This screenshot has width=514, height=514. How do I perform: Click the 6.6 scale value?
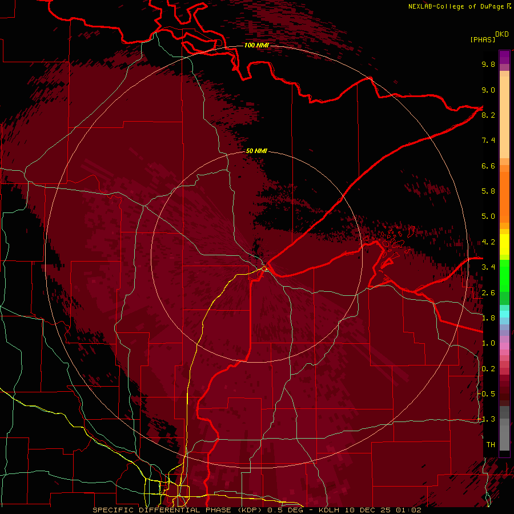tap(488, 166)
